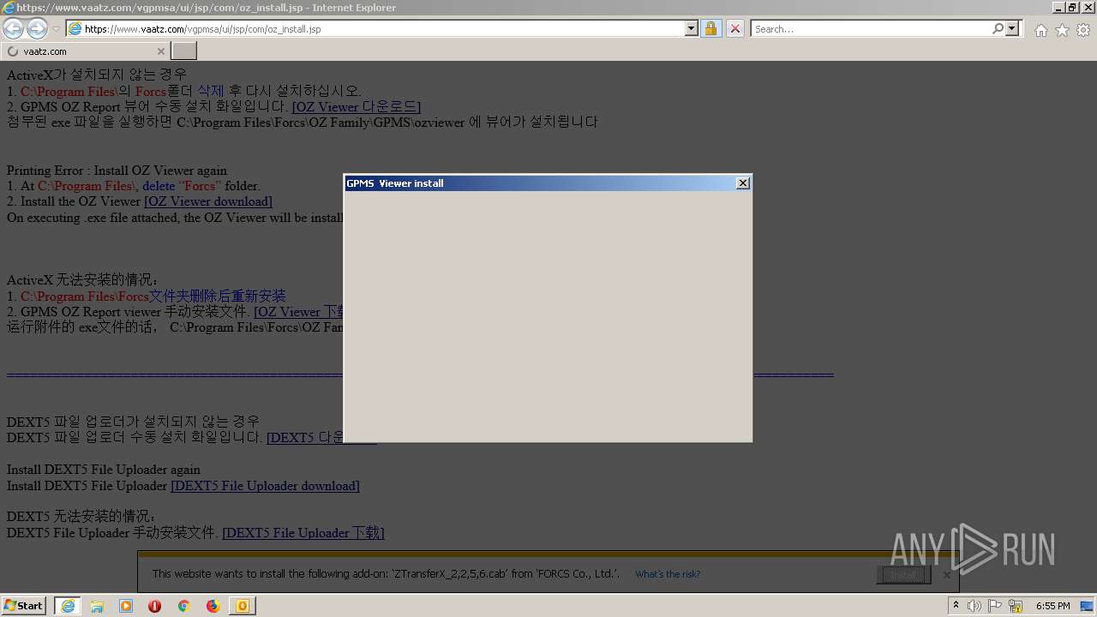Show hidden tray icons arrow

click(x=956, y=606)
